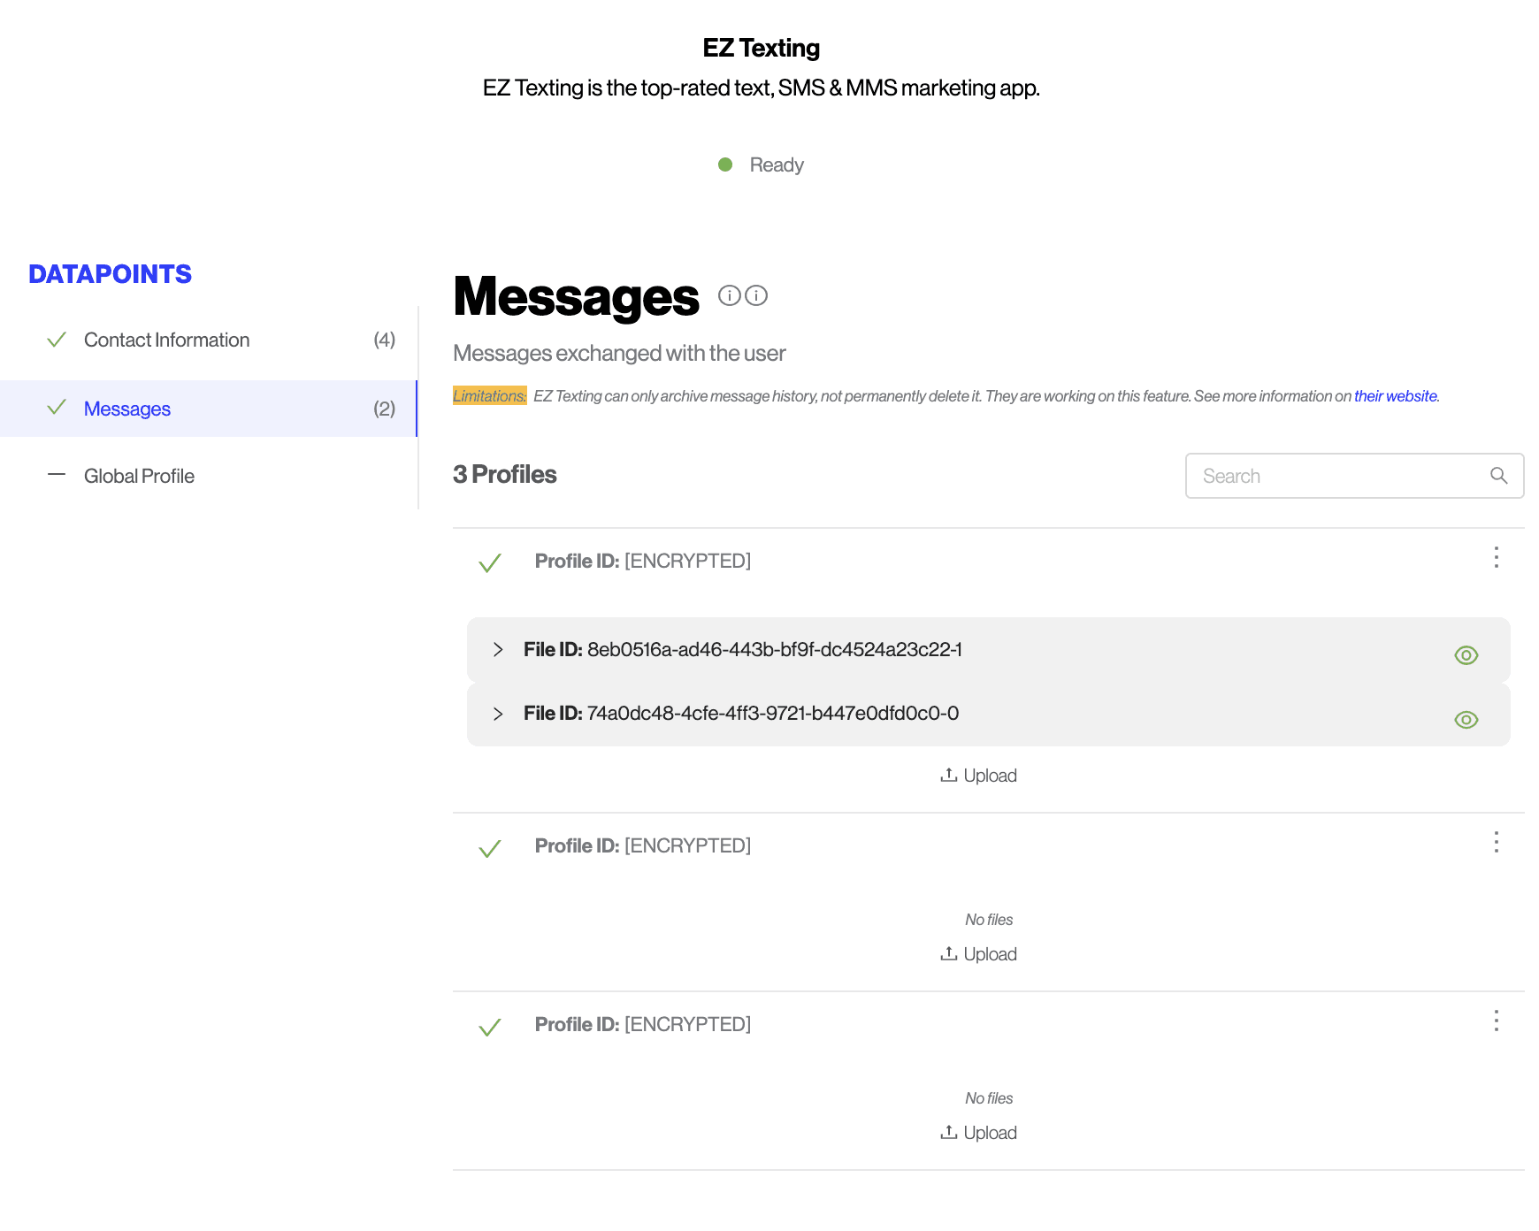The width and height of the screenshot is (1539, 1231).
Task: Click Upload under the first profile
Action: tap(978, 776)
